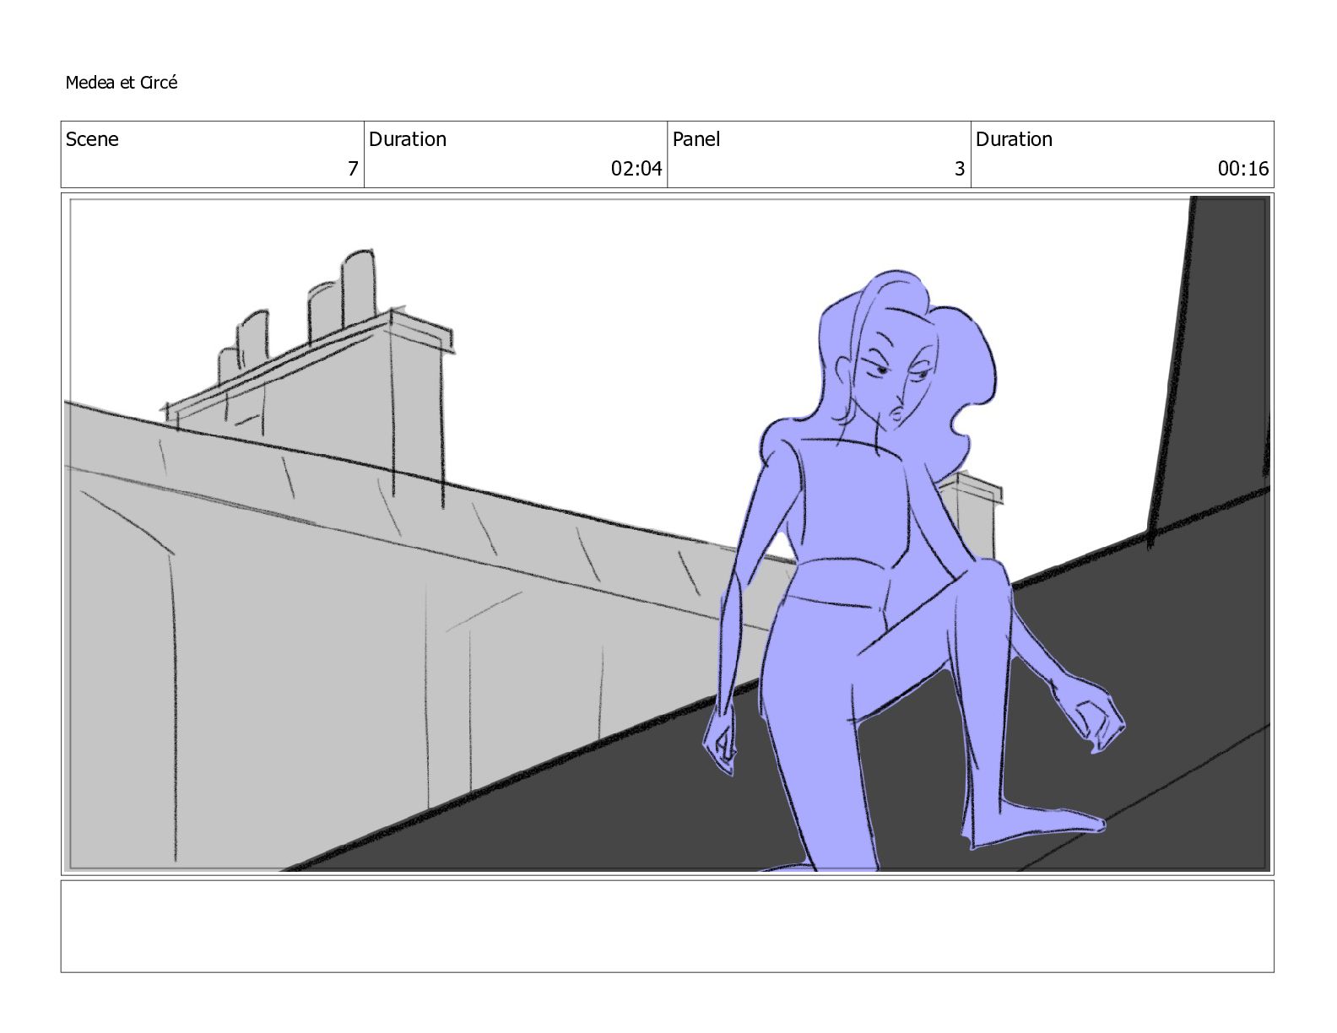Click the storyboard panel drawing thumbnail
The image size is (1337, 1033).
pos(668,533)
